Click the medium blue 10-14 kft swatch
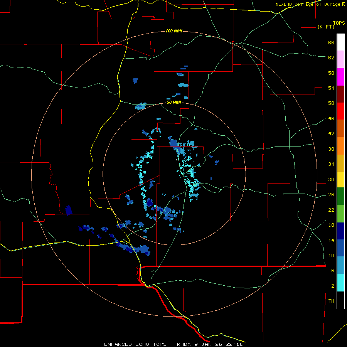 click(x=340, y=248)
